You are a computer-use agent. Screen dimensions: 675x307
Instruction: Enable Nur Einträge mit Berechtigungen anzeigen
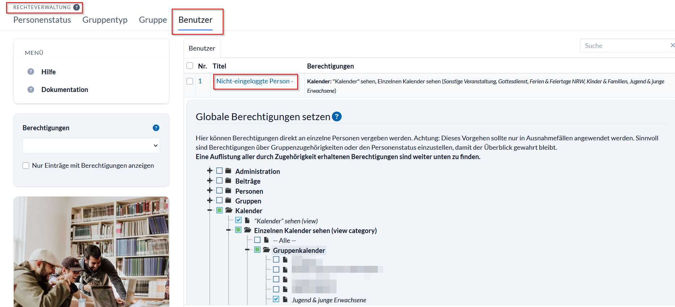[x=26, y=166]
